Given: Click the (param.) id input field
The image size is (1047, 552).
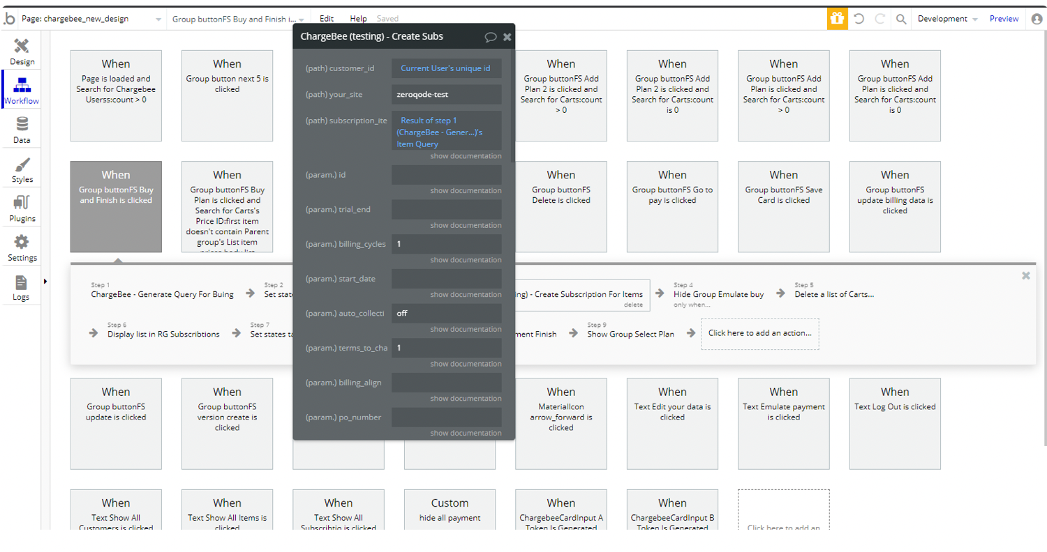Looking at the screenshot, I should point(446,175).
